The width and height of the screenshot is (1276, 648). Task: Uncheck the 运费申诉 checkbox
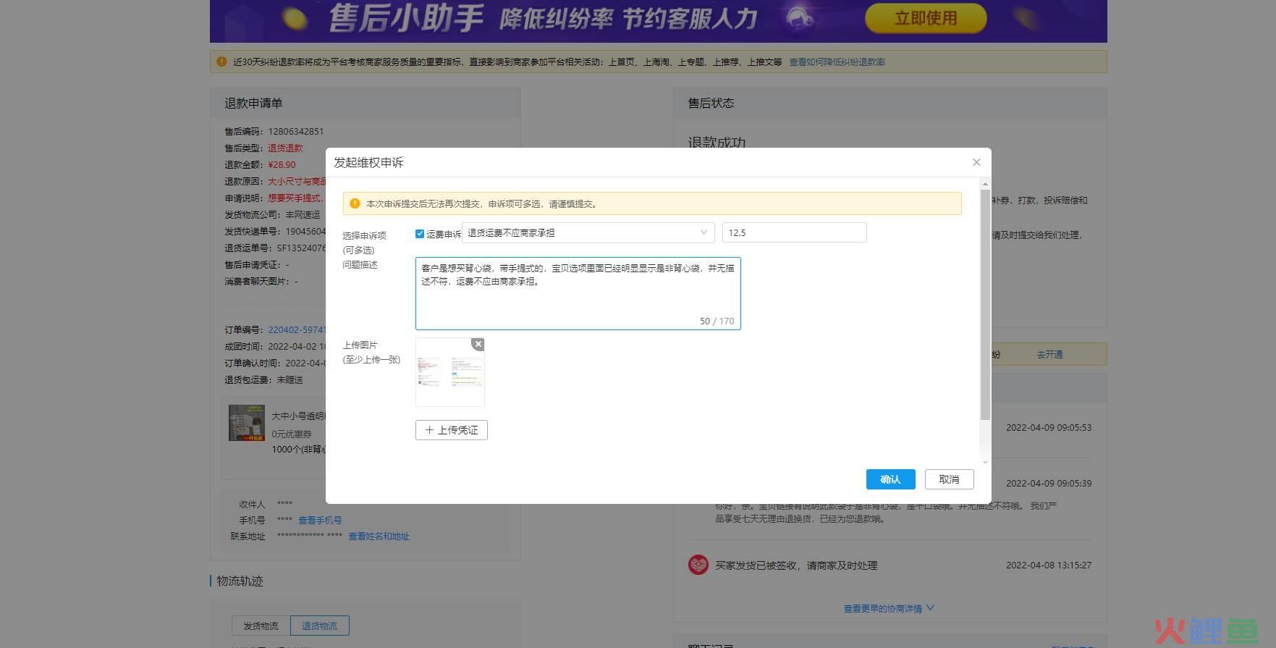(x=420, y=234)
